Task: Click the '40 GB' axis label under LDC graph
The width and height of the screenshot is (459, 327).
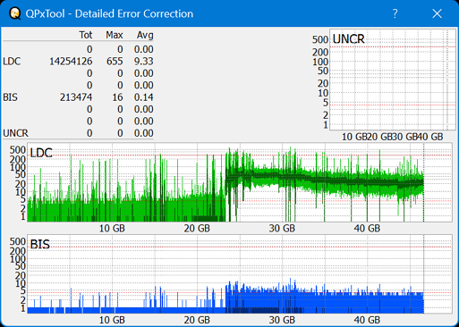Action: pos(367,229)
